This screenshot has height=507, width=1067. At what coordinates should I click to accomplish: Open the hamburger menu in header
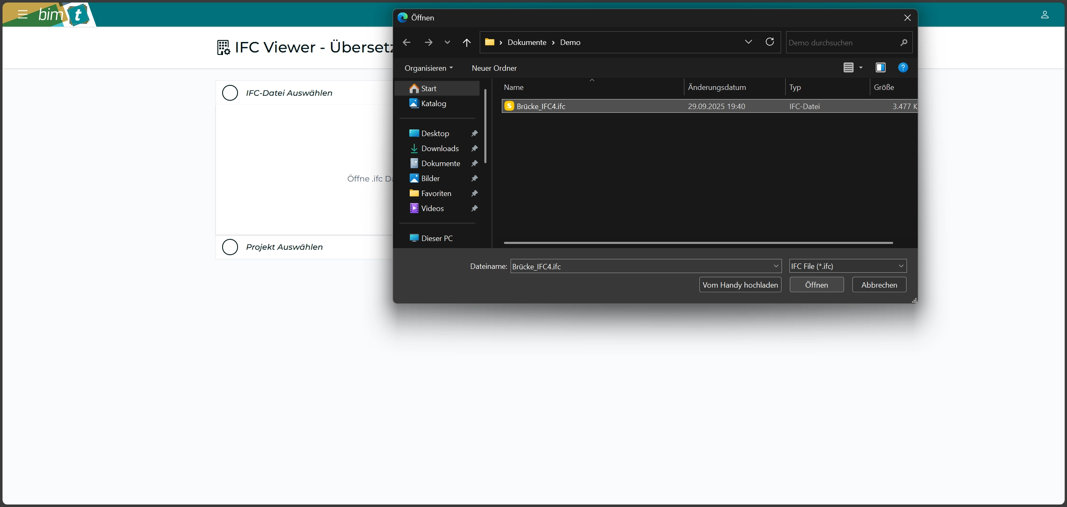pos(23,15)
